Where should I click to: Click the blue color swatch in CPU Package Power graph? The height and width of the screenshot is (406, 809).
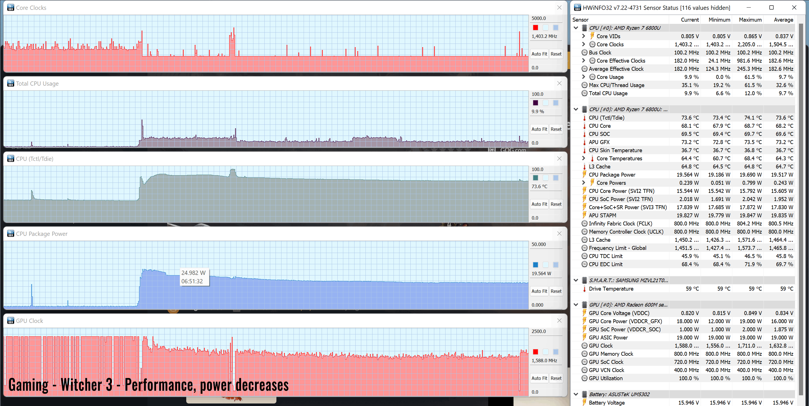(535, 265)
